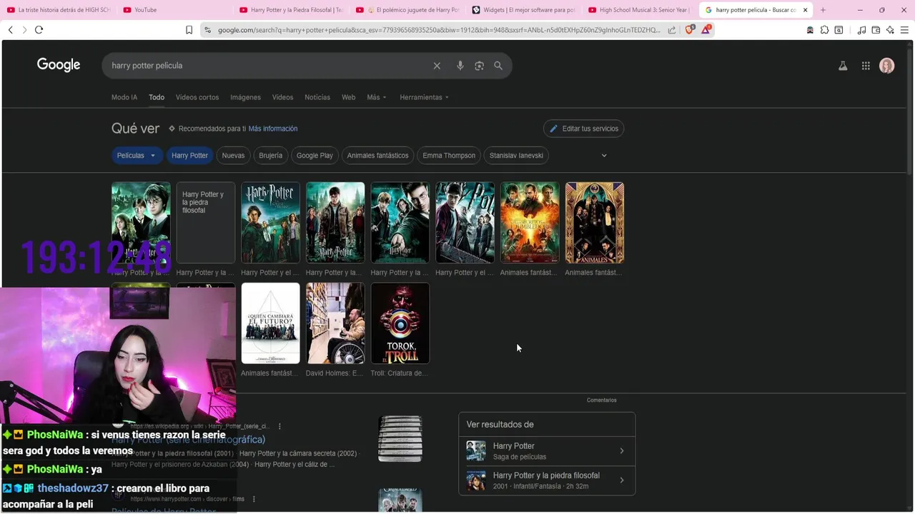Open a new browser tab with plus
This screenshot has height=514, width=915.
(x=823, y=10)
